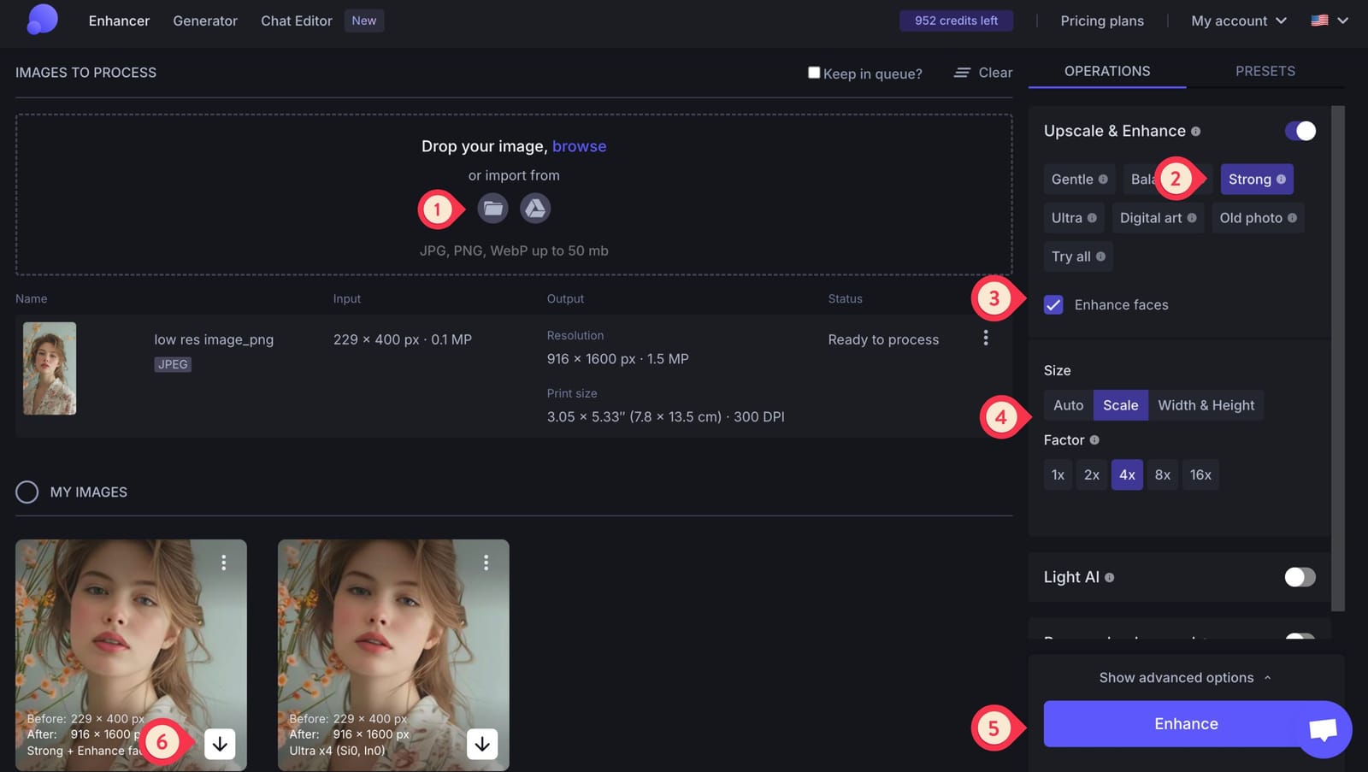Toggle Upscale & Enhance switch off
The width and height of the screenshot is (1368, 772).
coord(1300,131)
